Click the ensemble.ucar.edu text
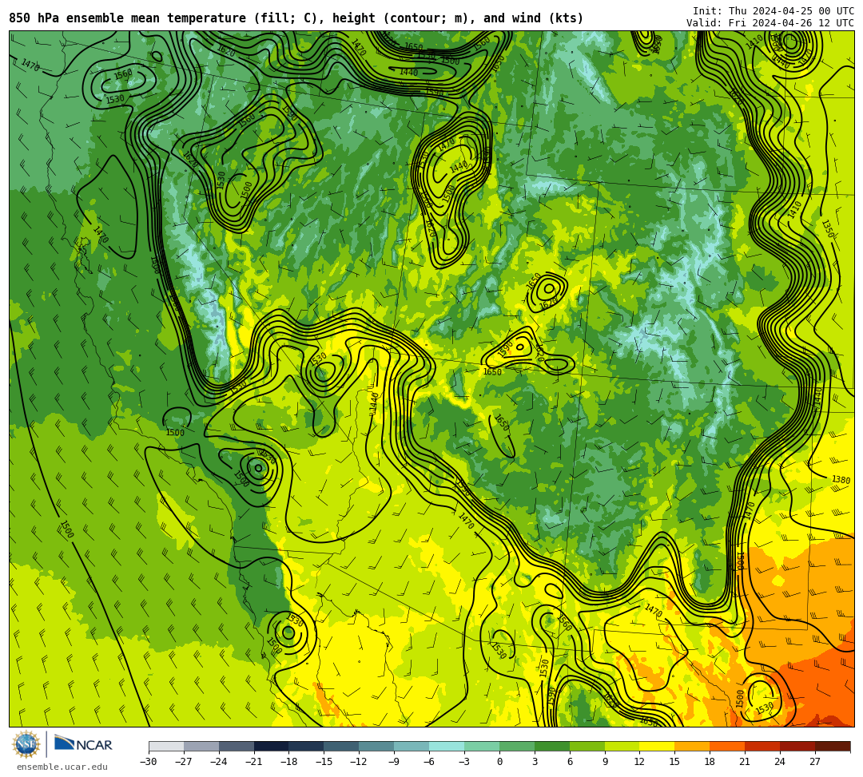The image size is (863, 777). 62,767
